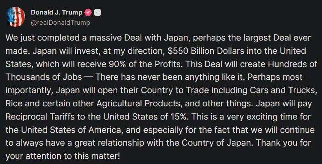Click the phrase "$550 Billion Dollars"

tap(206, 51)
